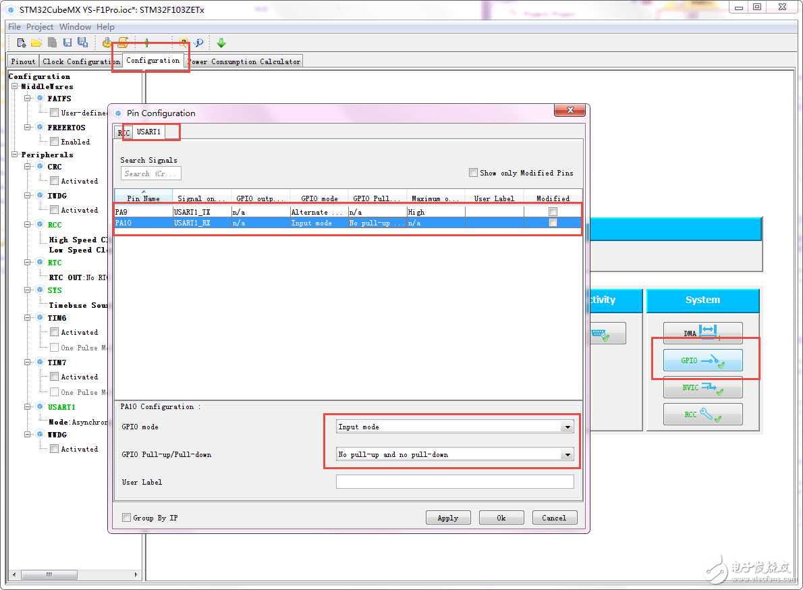Click the USART1 peripheral node icon
This screenshot has width=803, height=590.
pos(40,406)
